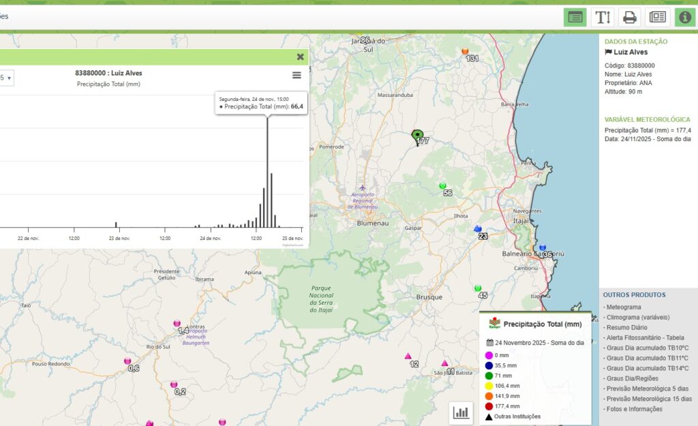Click the printer icon

(x=630, y=17)
